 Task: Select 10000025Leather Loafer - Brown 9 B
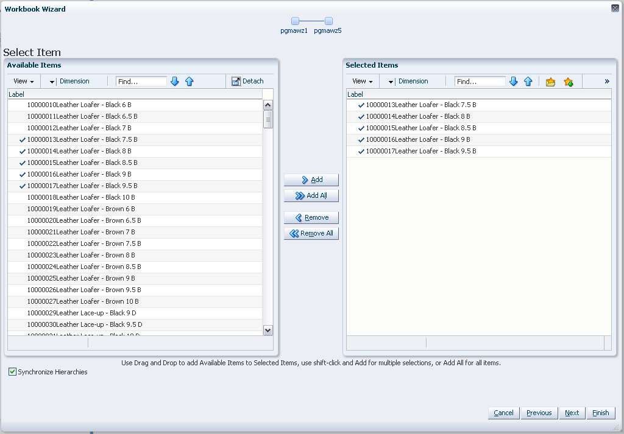point(135,278)
